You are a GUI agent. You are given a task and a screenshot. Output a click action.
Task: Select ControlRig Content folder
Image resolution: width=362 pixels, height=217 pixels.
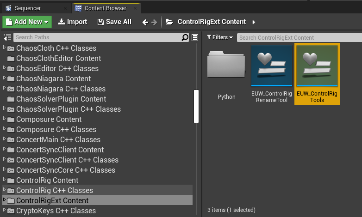point(97,180)
